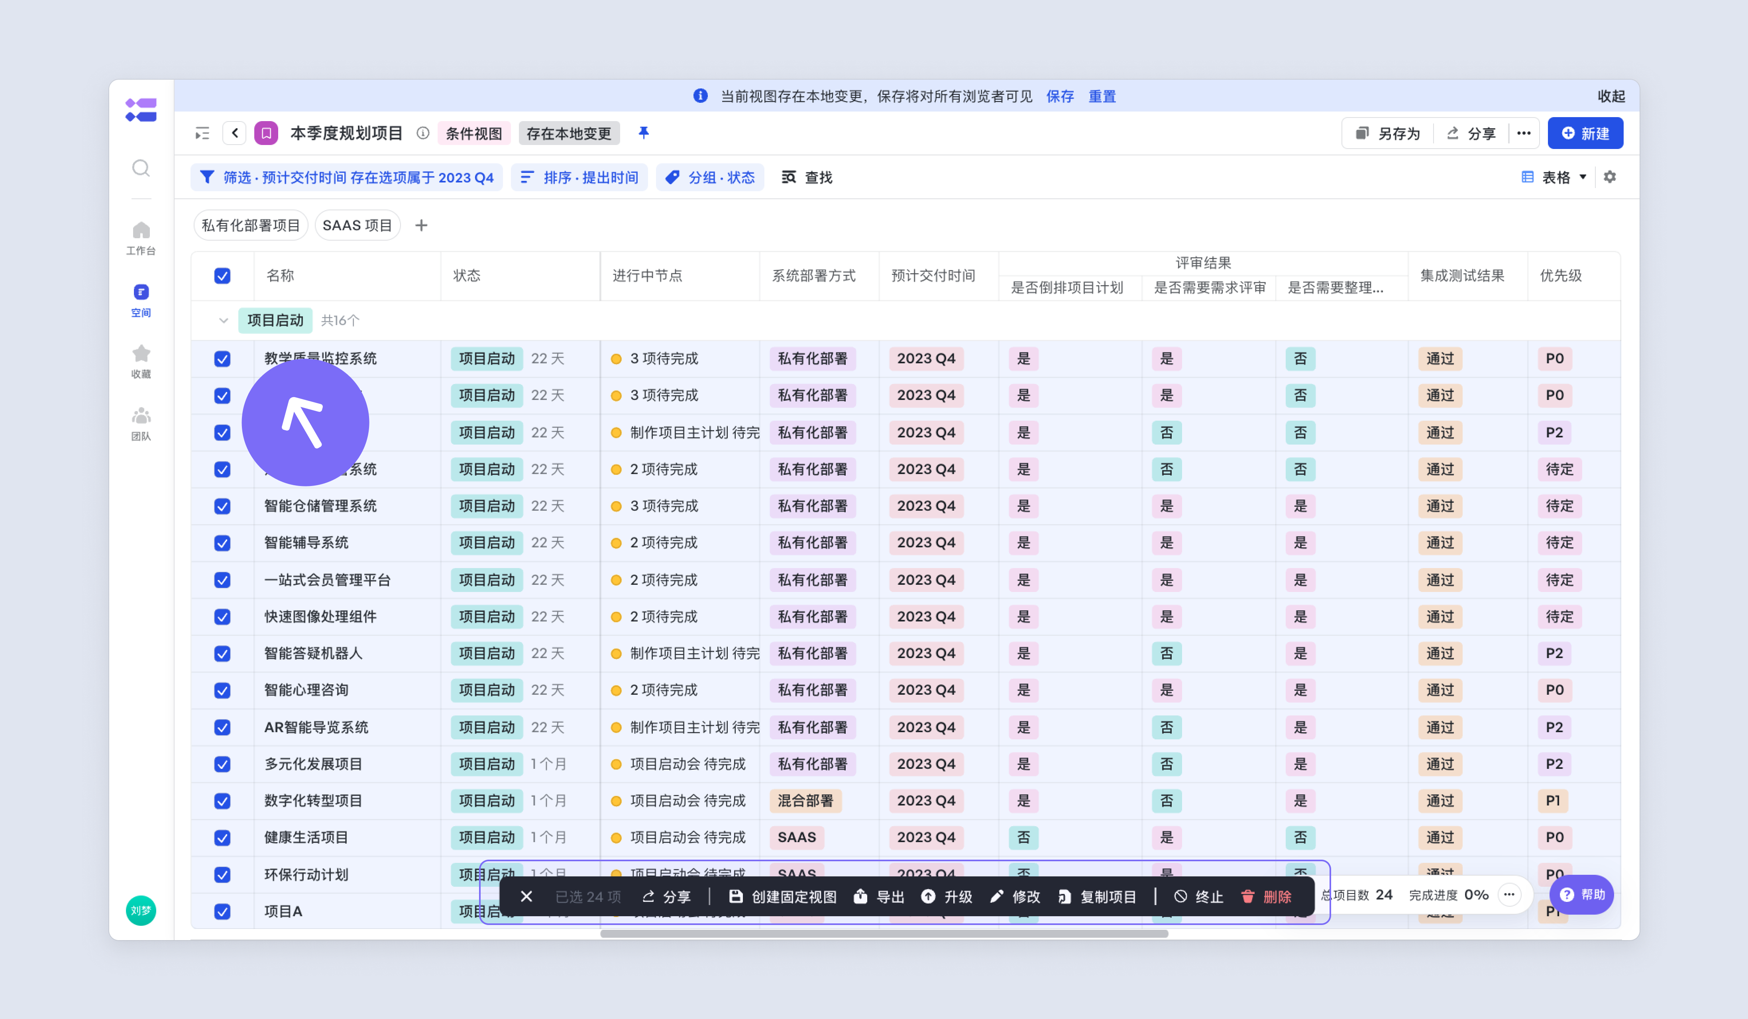Open the 分组·状态 grouping option

710,177
